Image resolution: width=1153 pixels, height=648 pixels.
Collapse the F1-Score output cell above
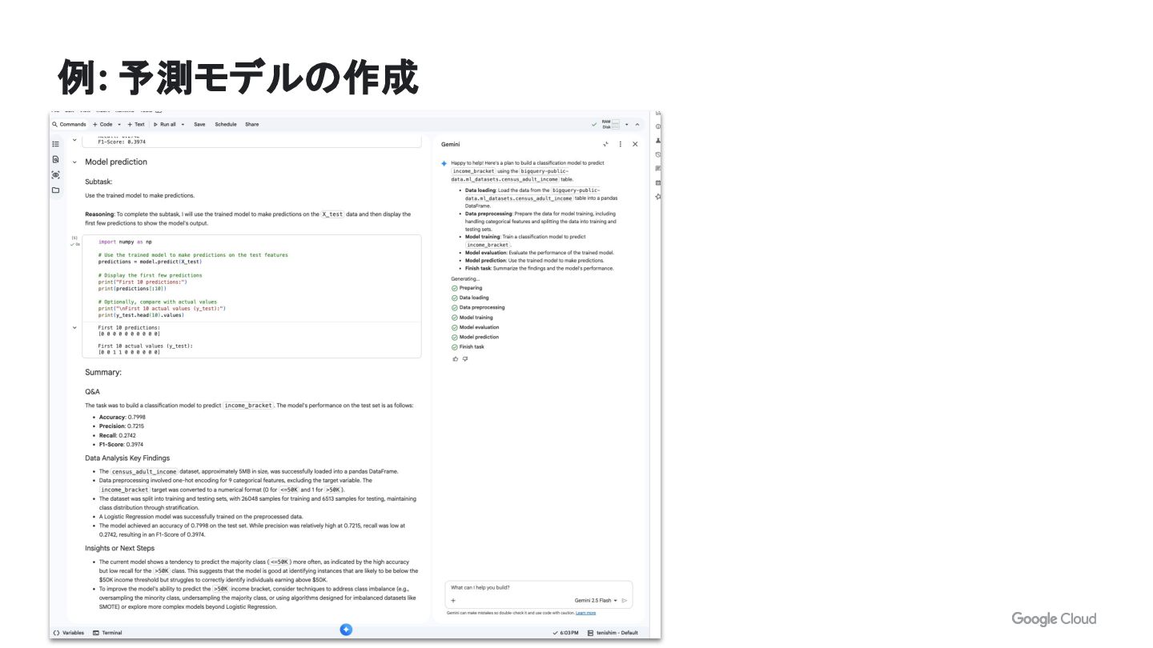tap(74, 140)
